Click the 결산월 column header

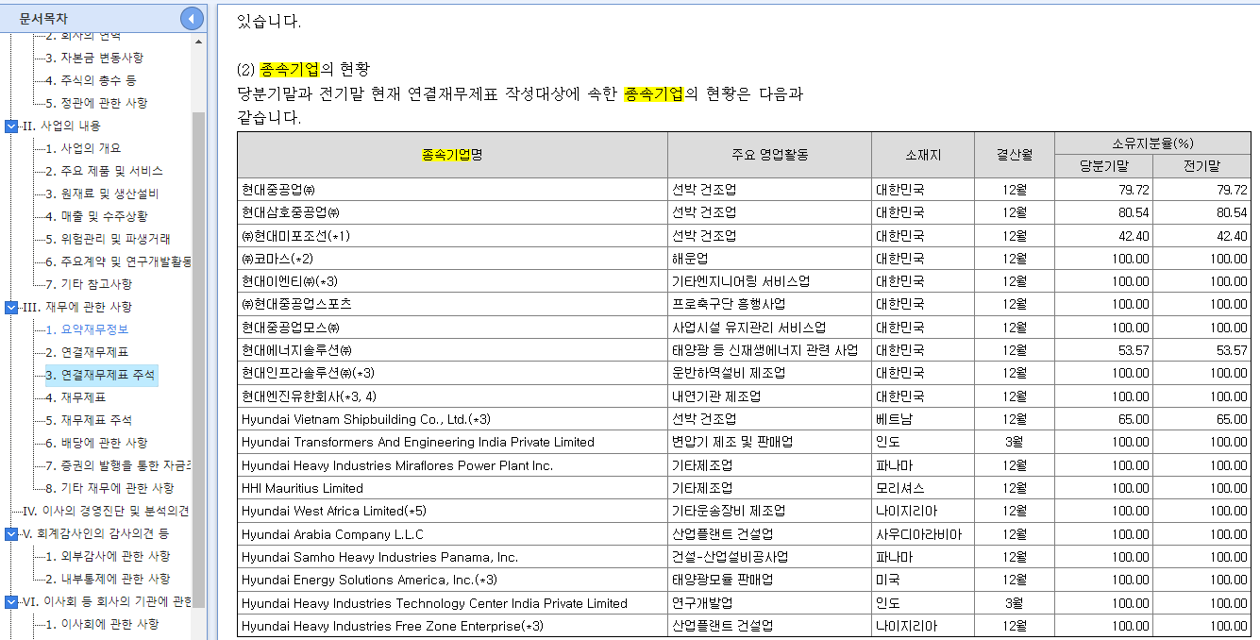pyautogui.click(x=1015, y=155)
